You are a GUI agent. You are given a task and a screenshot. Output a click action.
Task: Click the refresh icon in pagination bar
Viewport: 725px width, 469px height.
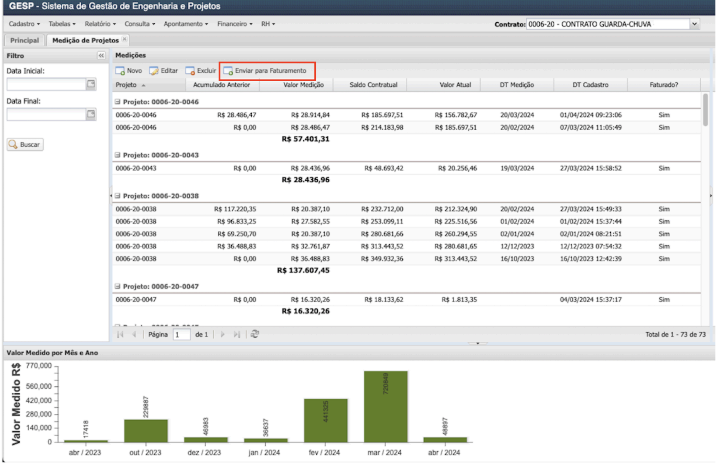click(x=255, y=334)
